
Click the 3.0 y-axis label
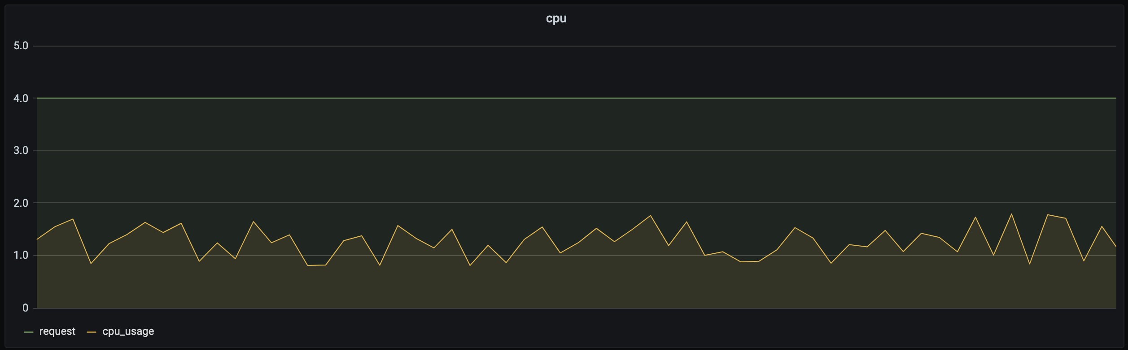pos(21,150)
